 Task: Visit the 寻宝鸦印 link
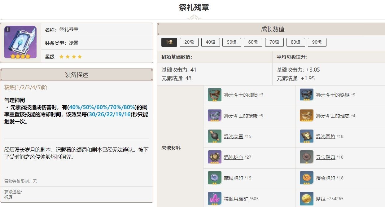point(326,157)
